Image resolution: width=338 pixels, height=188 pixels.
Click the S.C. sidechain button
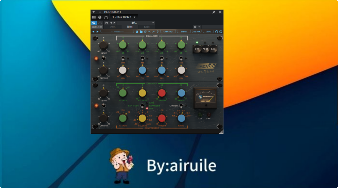click(x=213, y=49)
